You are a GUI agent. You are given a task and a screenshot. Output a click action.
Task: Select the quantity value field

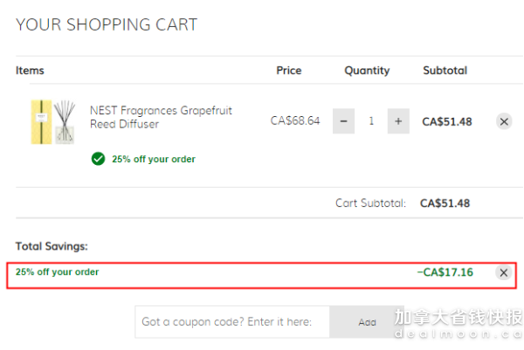(371, 121)
